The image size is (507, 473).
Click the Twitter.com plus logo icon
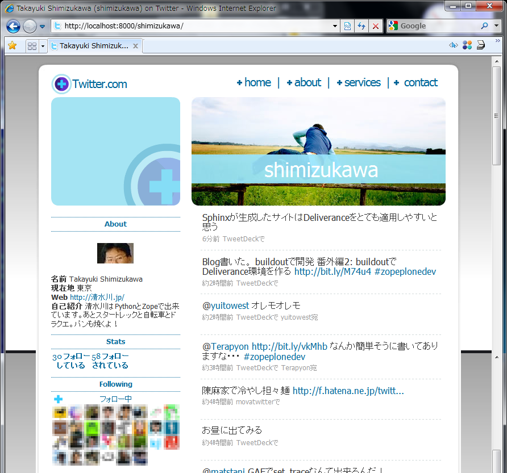[x=61, y=84]
